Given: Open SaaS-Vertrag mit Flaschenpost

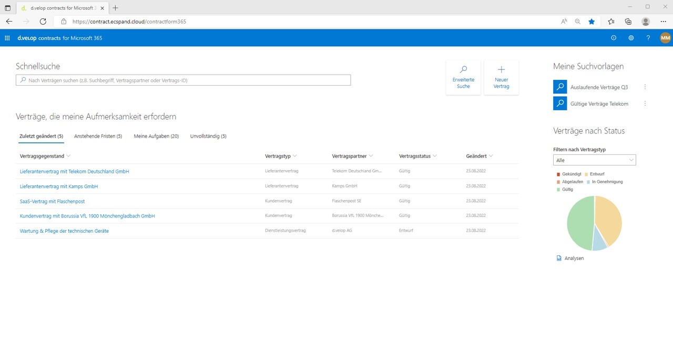Looking at the screenshot, I should [52, 201].
